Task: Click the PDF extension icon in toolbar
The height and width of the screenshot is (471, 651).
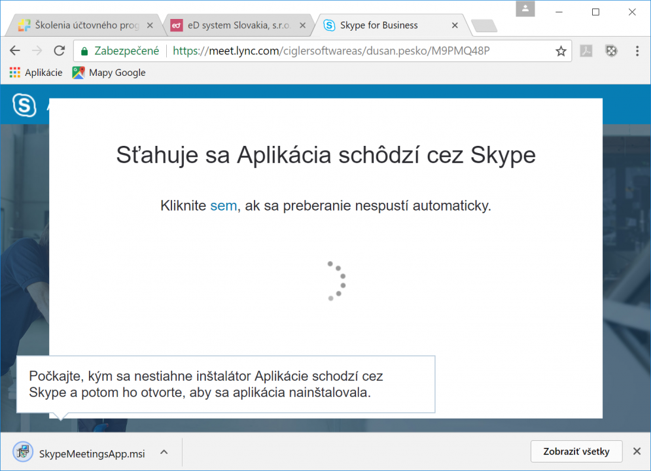Action: pos(586,51)
